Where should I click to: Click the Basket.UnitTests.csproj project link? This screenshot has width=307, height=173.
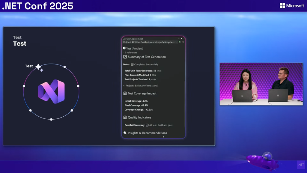pos(146,86)
